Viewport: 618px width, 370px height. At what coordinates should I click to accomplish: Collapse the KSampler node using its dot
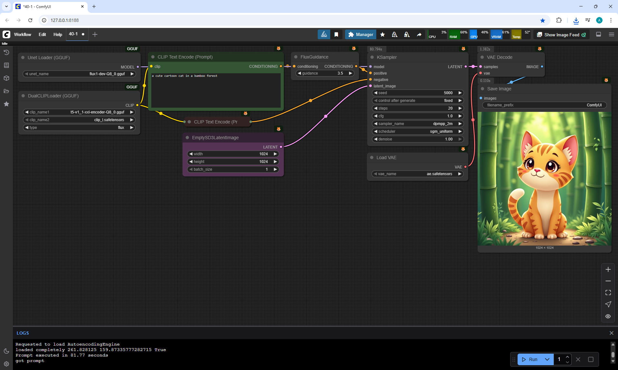(x=372, y=57)
